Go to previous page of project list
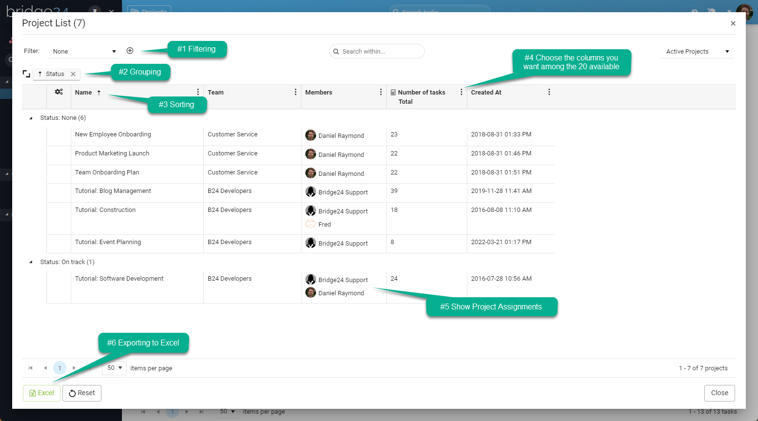Image resolution: width=758 pixels, height=421 pixels. click(45, 368)
